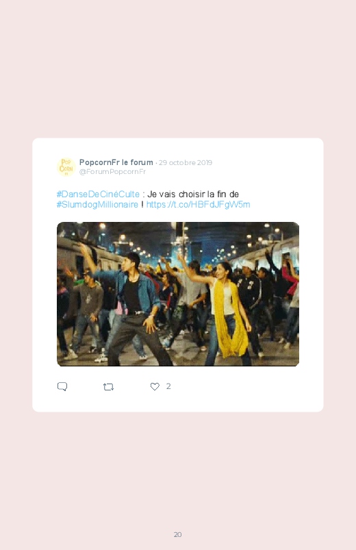Open the PopcornFr popcorn avatar
The image size is (356, 550).
pos(66,166)
